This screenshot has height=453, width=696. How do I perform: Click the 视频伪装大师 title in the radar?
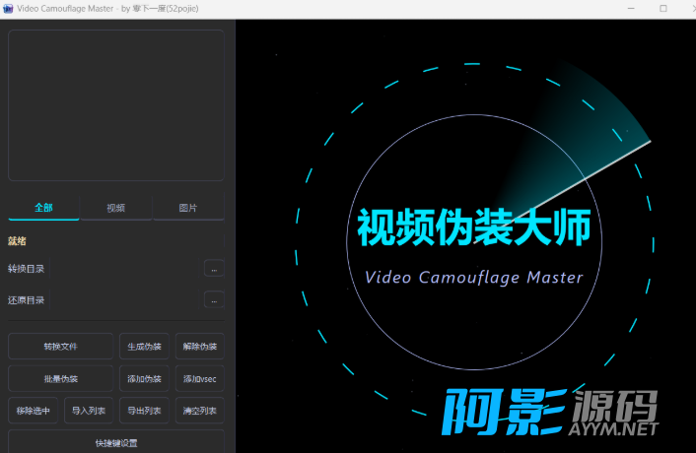(473, 227)
